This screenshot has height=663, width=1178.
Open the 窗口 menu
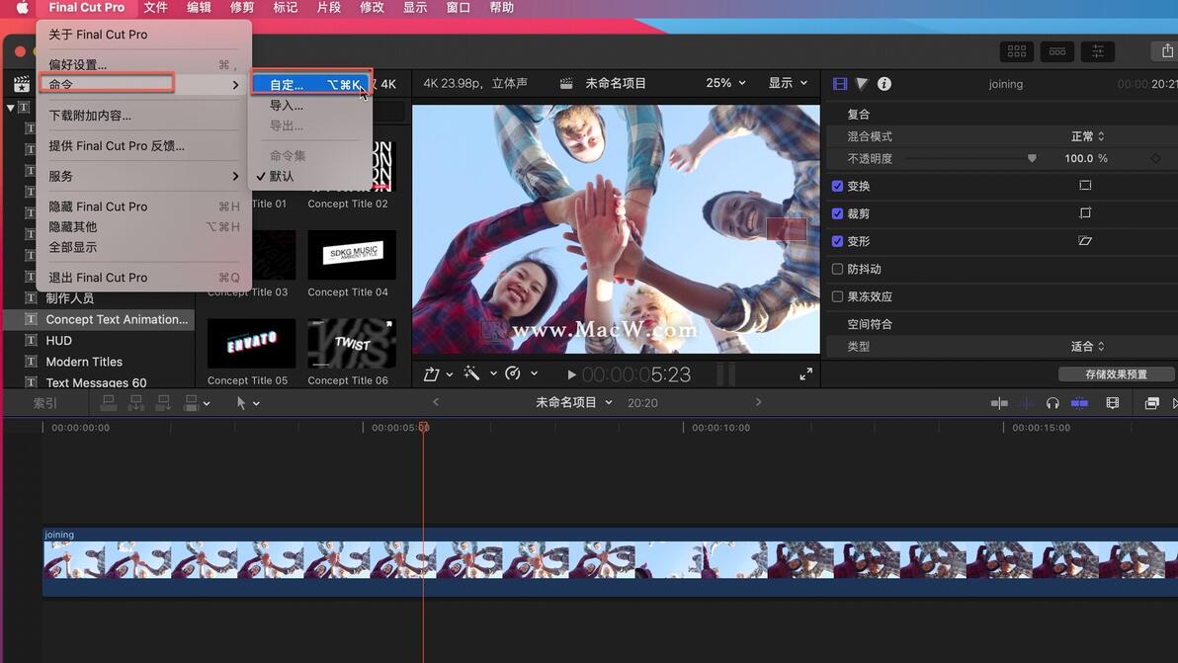459,8
